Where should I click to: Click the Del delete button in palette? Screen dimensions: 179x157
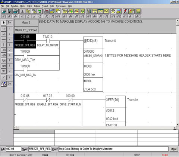pyautogui.click(x=10, y=84)
